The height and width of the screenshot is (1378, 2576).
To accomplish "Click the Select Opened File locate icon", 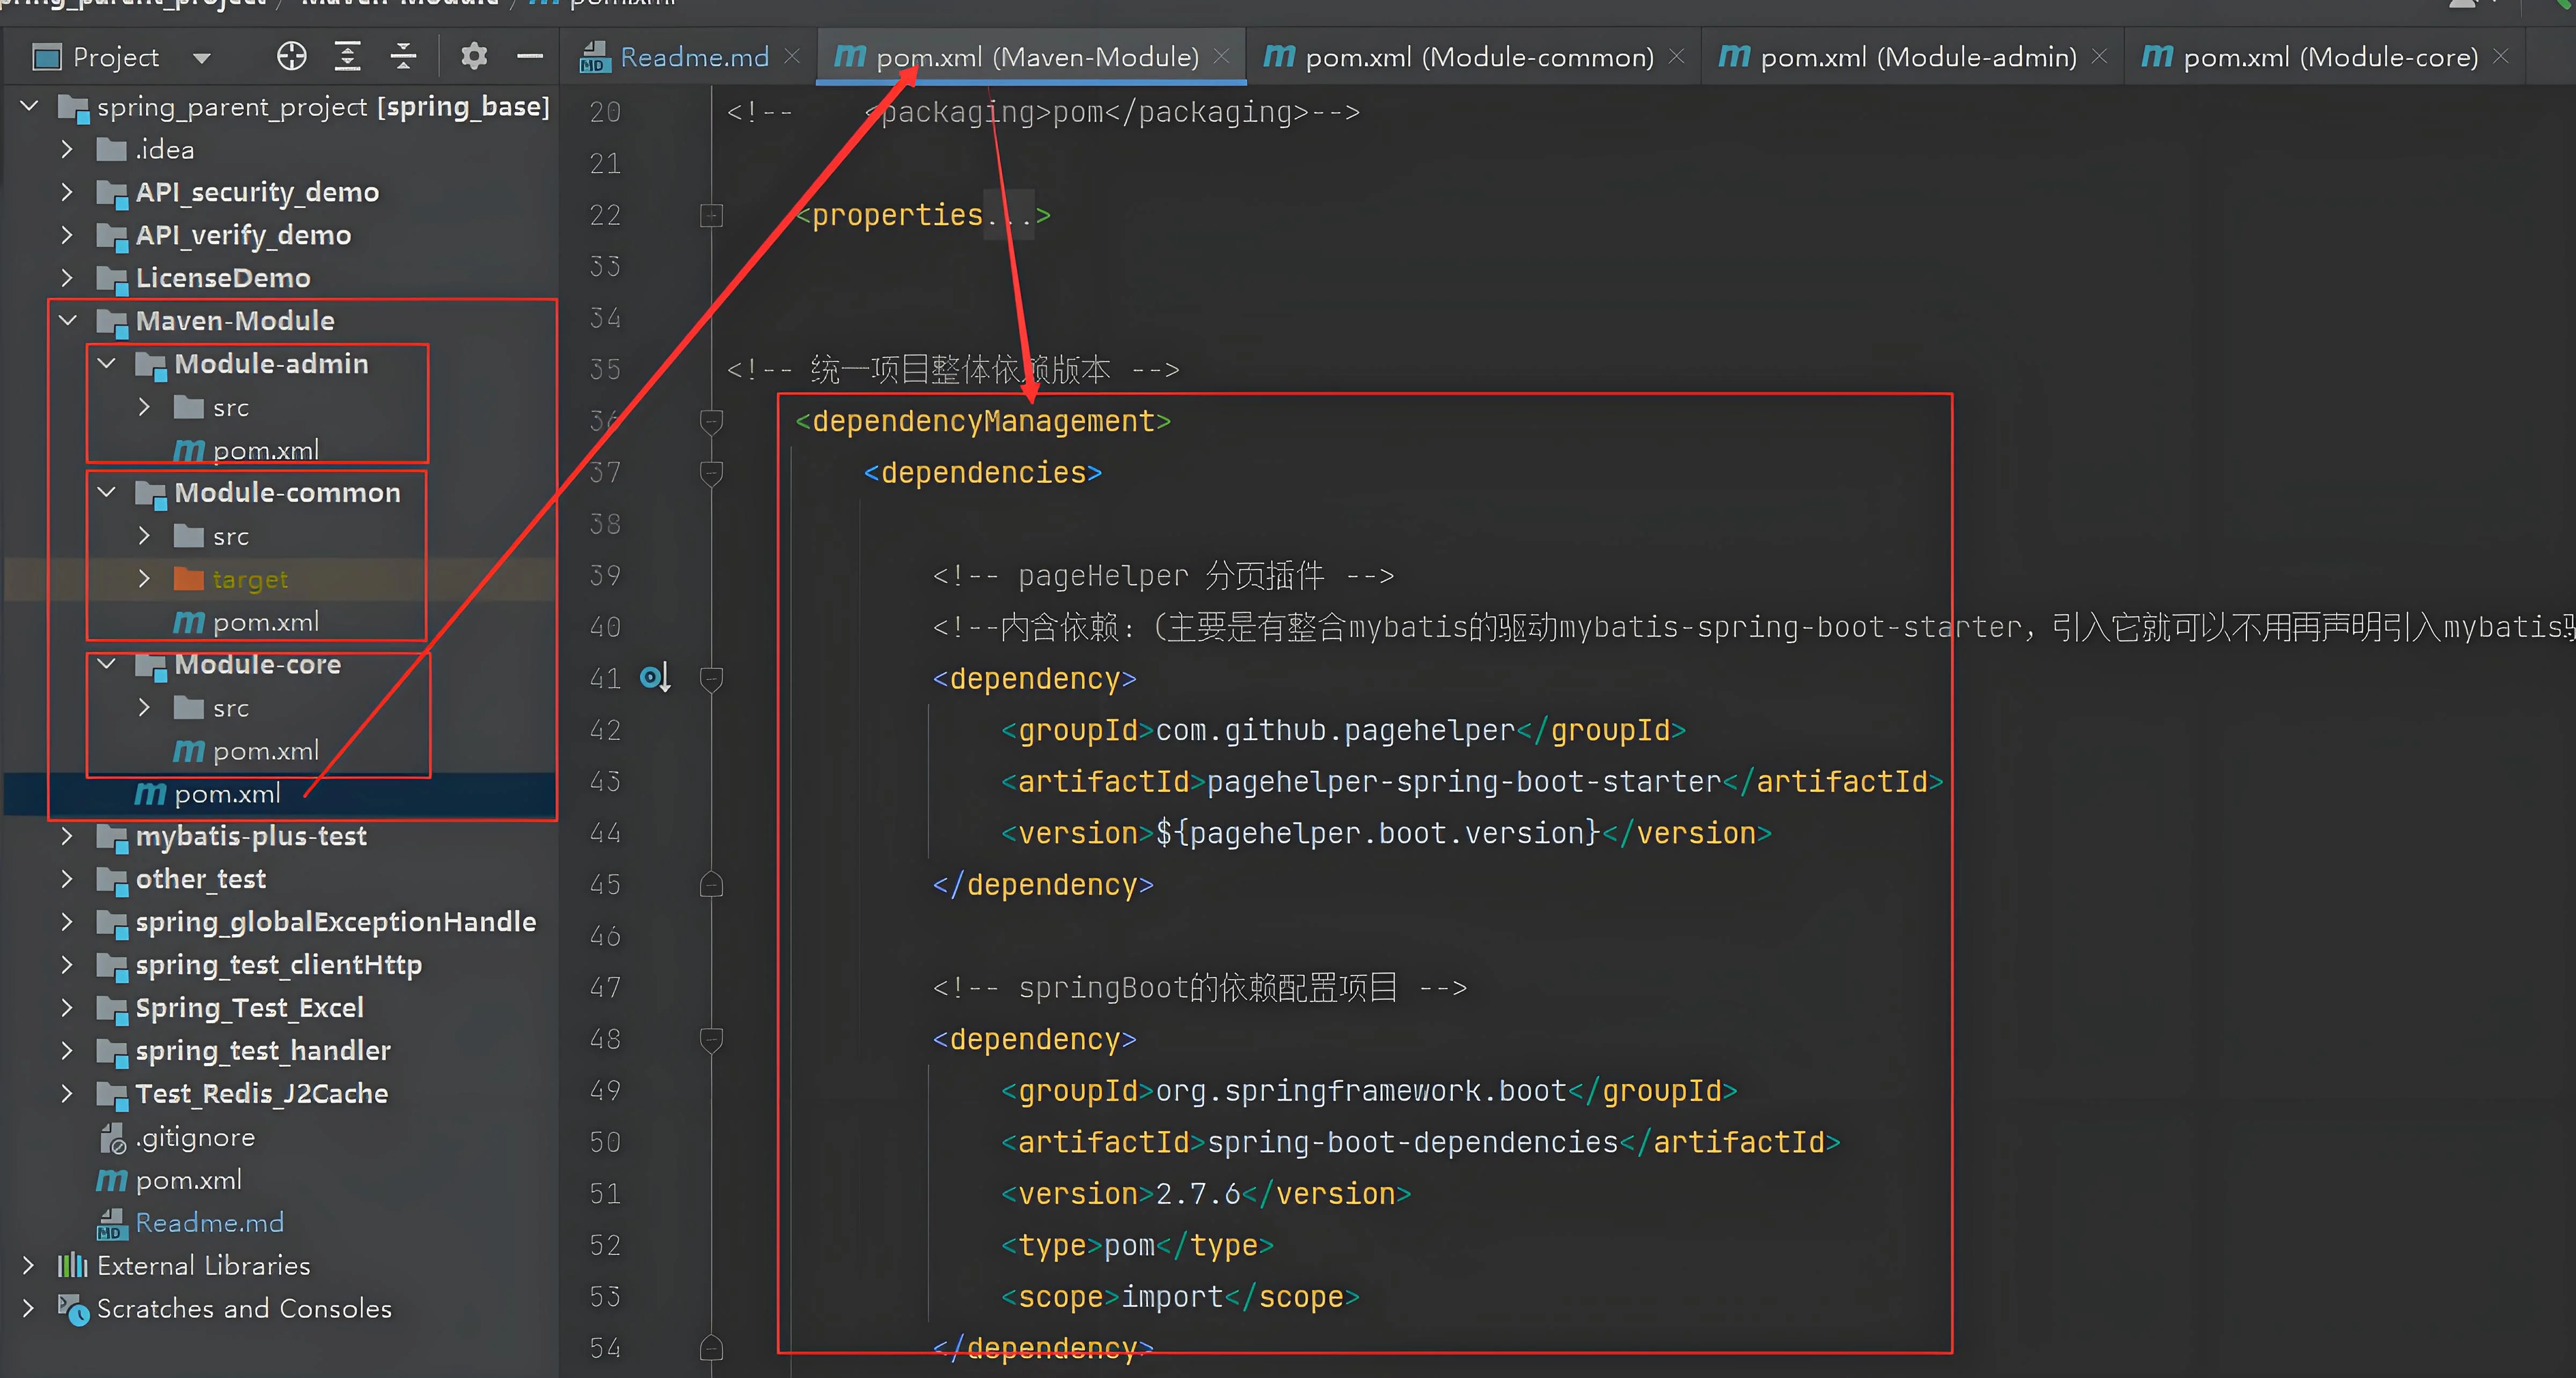I will tap(291, 56).
